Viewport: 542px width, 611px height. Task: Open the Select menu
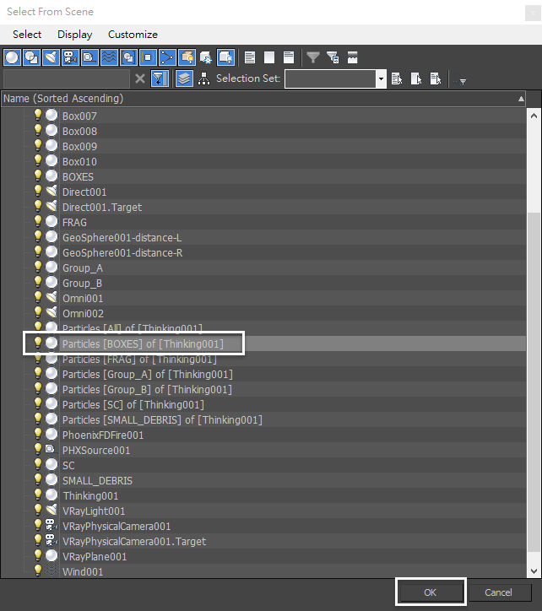pos(27,35)
